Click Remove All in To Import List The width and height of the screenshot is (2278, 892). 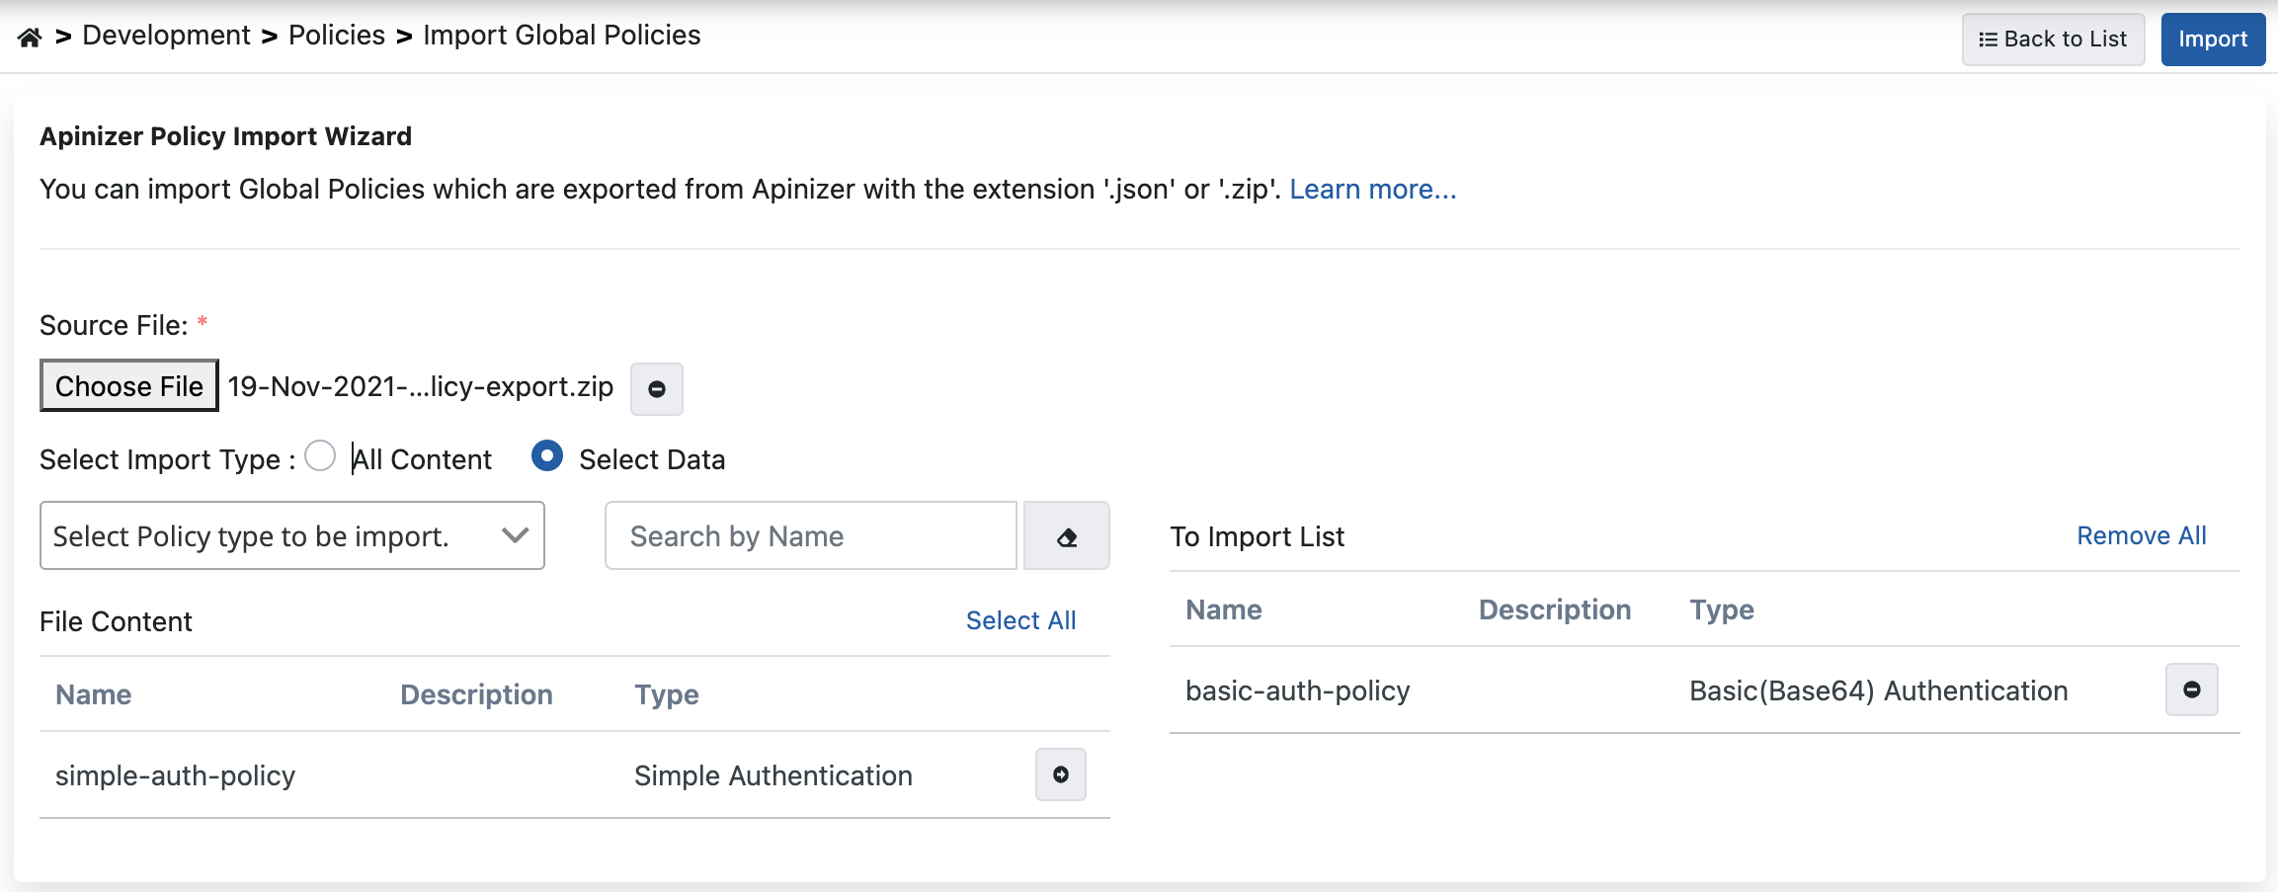[x=2141, y=535]
